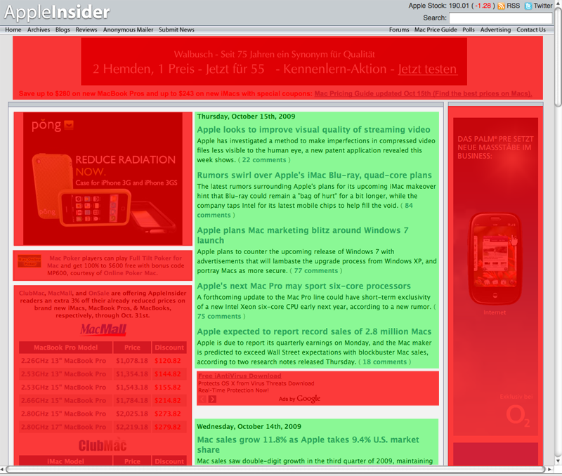Open 'Apple plans Mac marketing blitz' headline
This screenshot has width=562, height=476.
(x=303, y=235)
